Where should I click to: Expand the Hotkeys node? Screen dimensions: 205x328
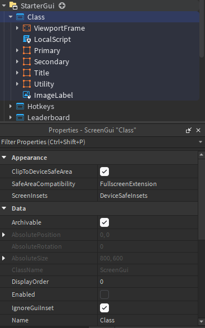click(x=11, y=106)
